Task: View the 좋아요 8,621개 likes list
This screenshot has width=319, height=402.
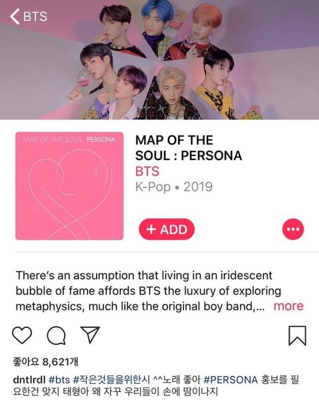Action: click(x=45, y=361)
